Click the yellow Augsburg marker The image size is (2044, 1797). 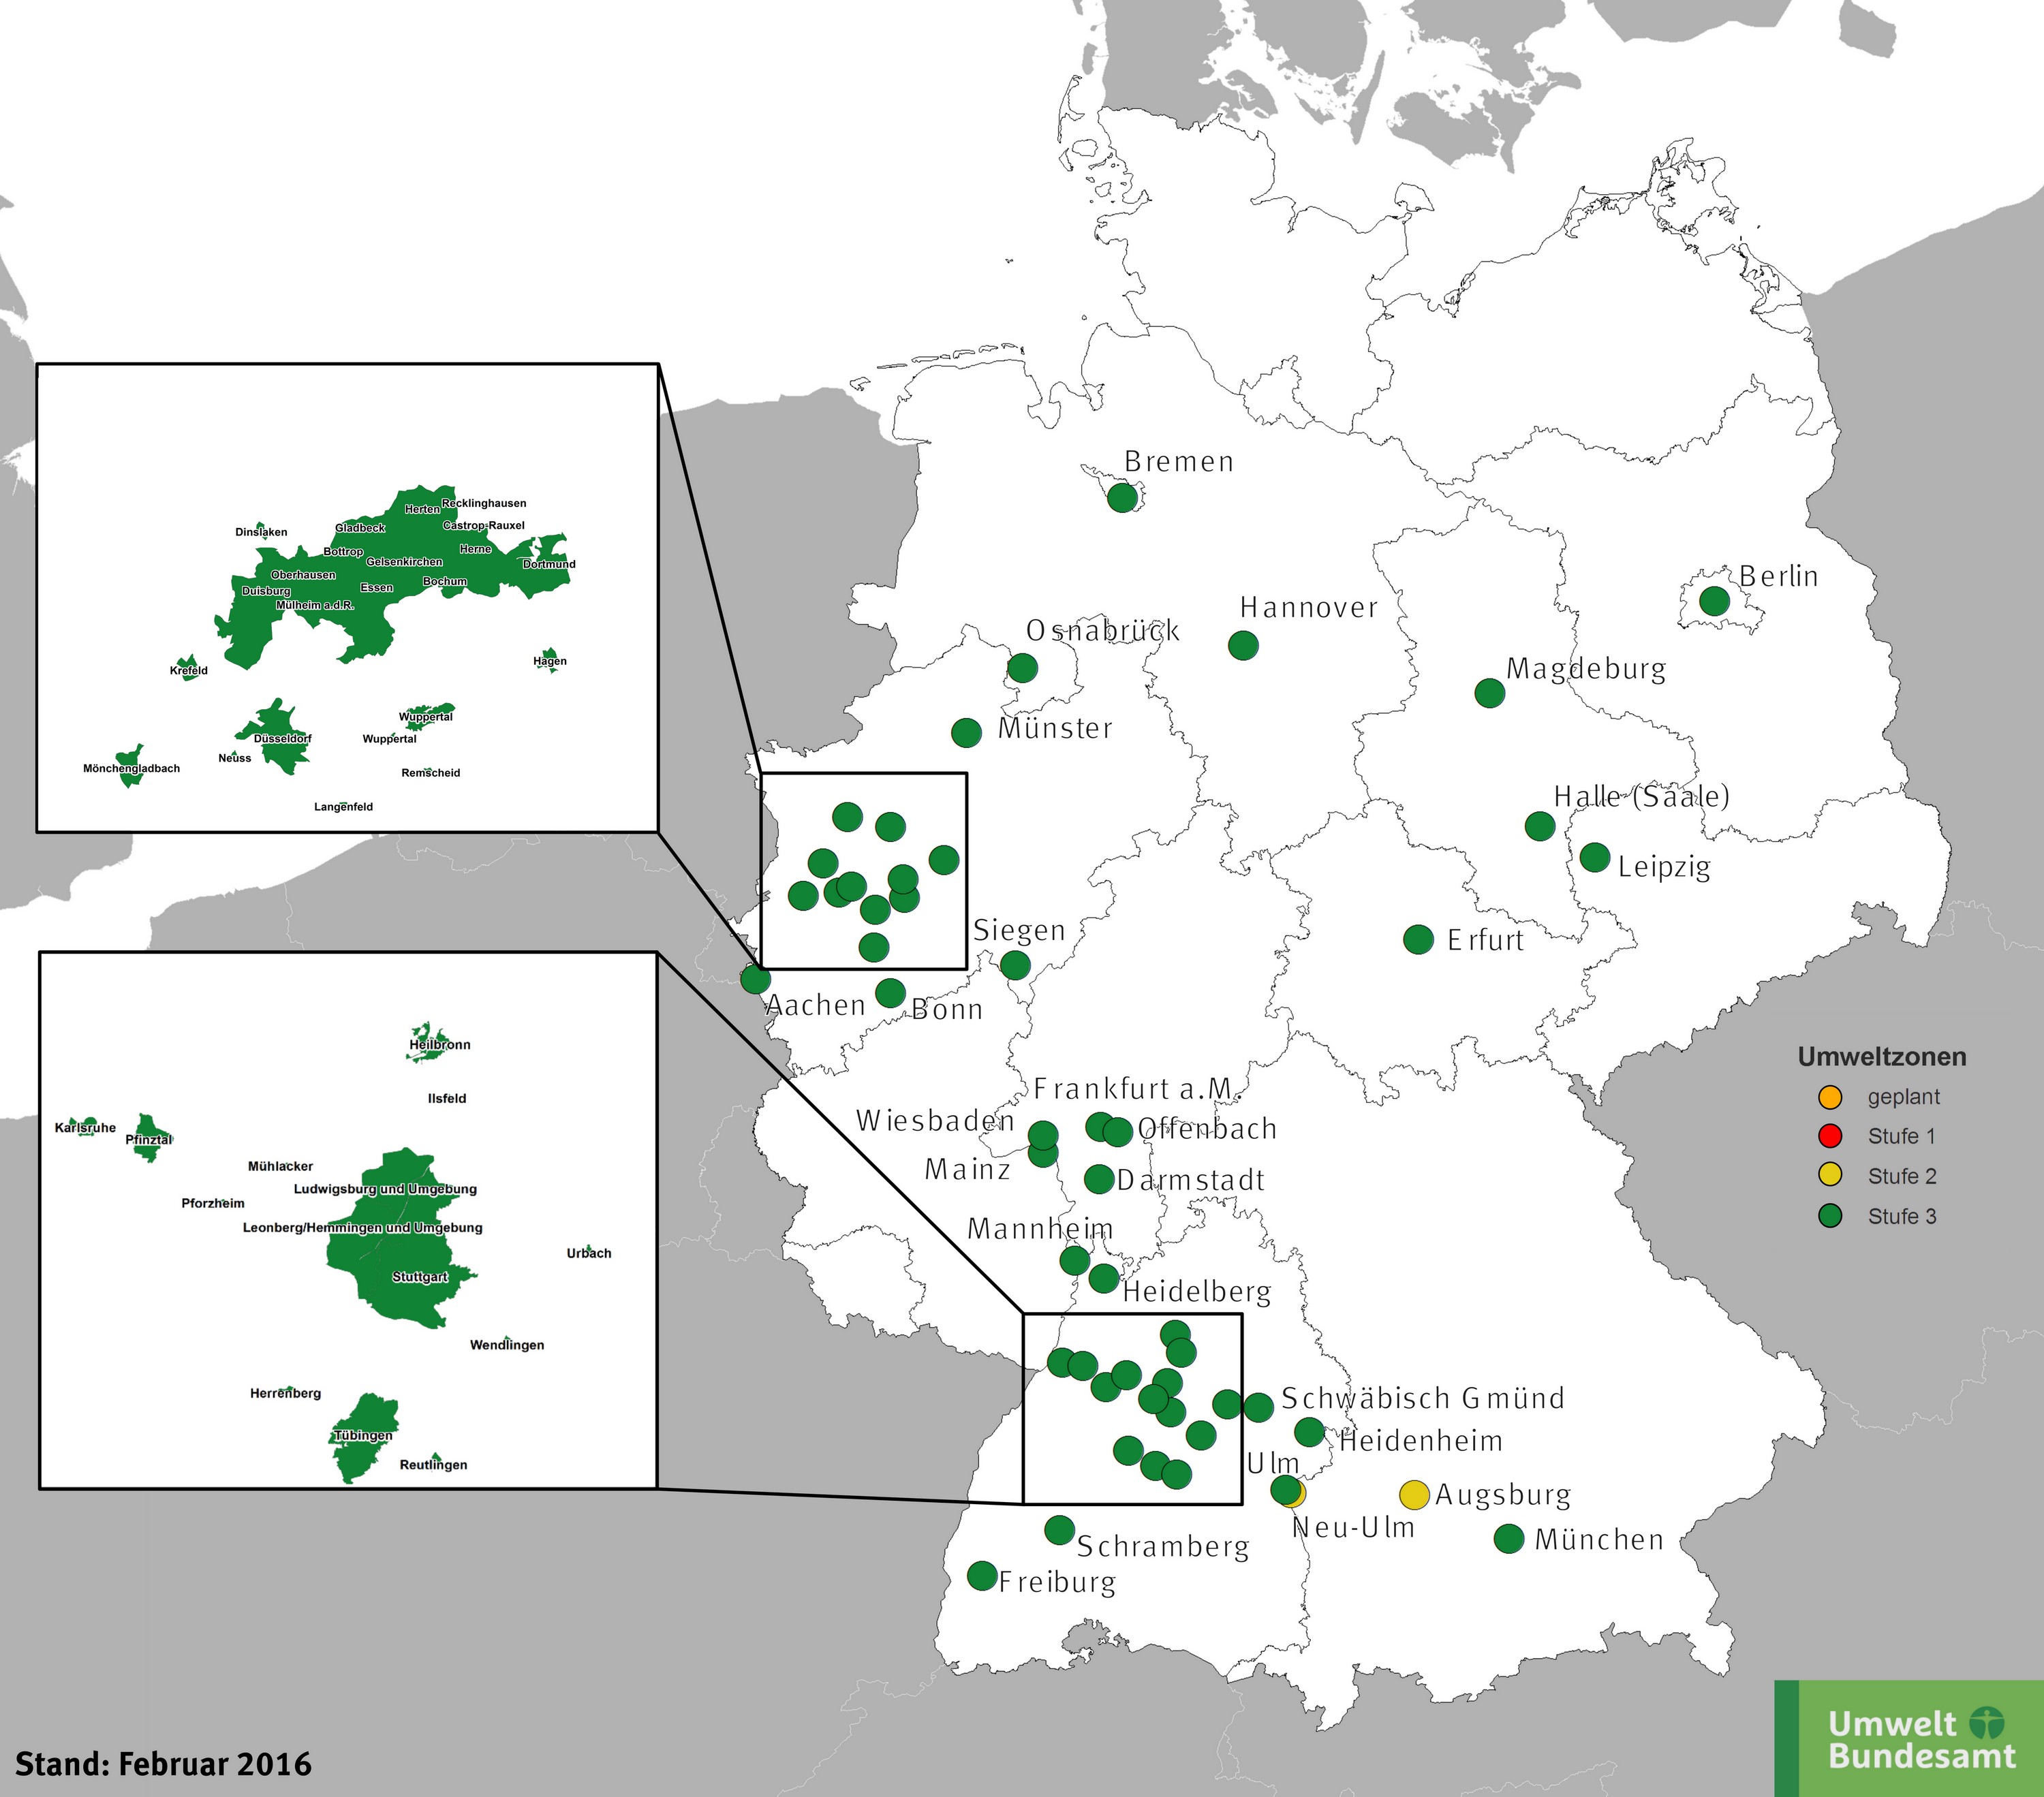click(x=1414, y=1495)
